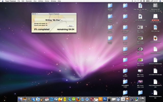Open the File menu

point(19,1)
